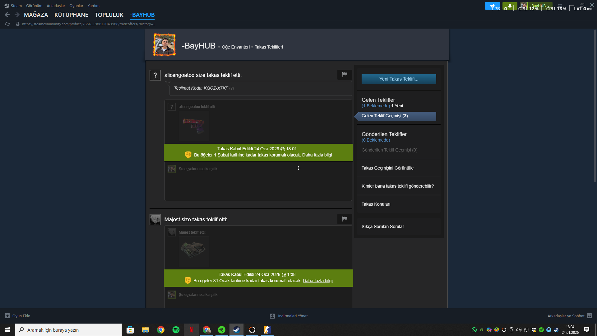Open the Oyunlar menu

76,6
